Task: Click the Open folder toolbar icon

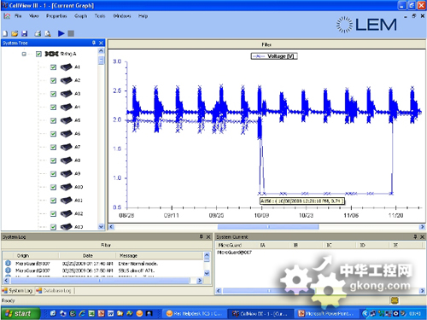Action: pyautogui.click(x=15, y=33)
